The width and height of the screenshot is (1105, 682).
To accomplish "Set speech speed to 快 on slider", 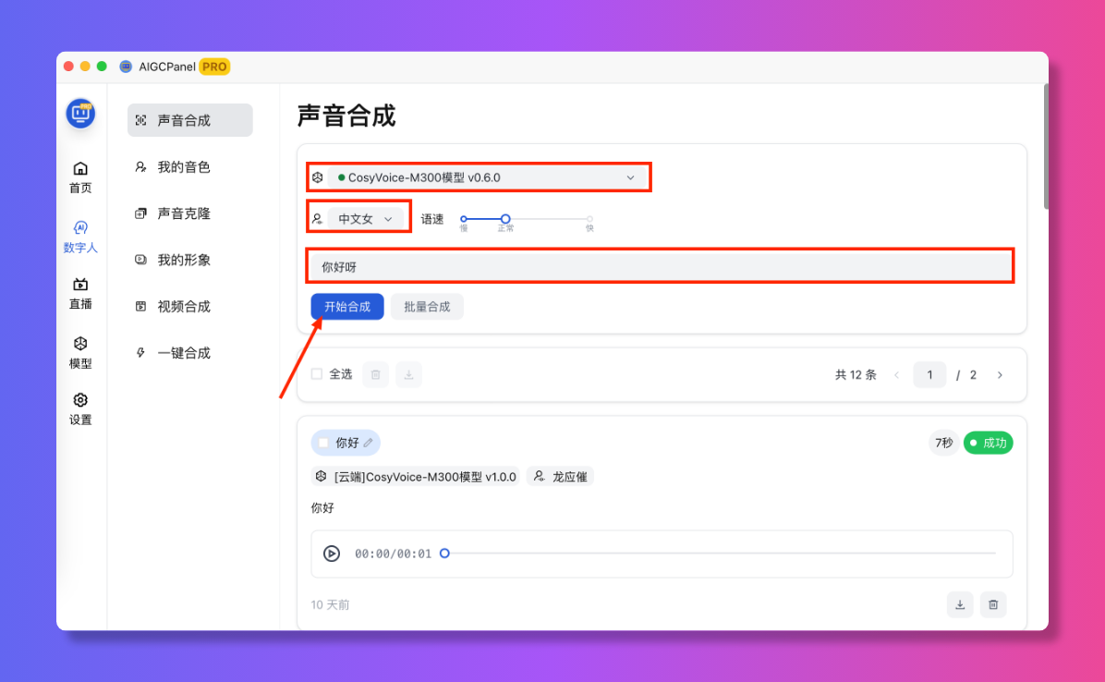I will click(589, 219).
